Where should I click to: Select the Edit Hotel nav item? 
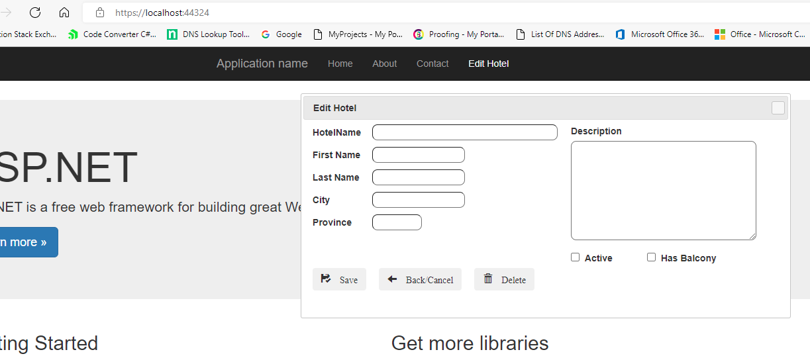pos(488,64)
